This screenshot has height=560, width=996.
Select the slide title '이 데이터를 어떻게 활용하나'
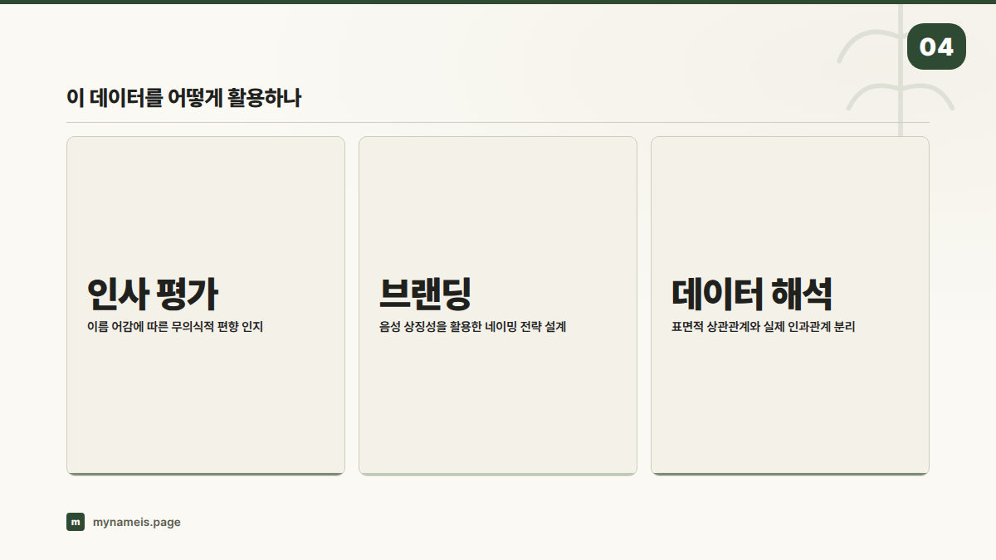[183, 98]
